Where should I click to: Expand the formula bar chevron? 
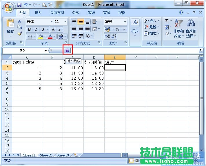[201, 51]
